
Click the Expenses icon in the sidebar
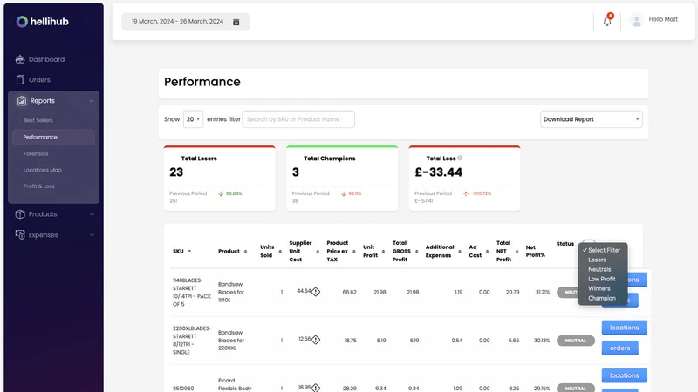coord(20,234)
